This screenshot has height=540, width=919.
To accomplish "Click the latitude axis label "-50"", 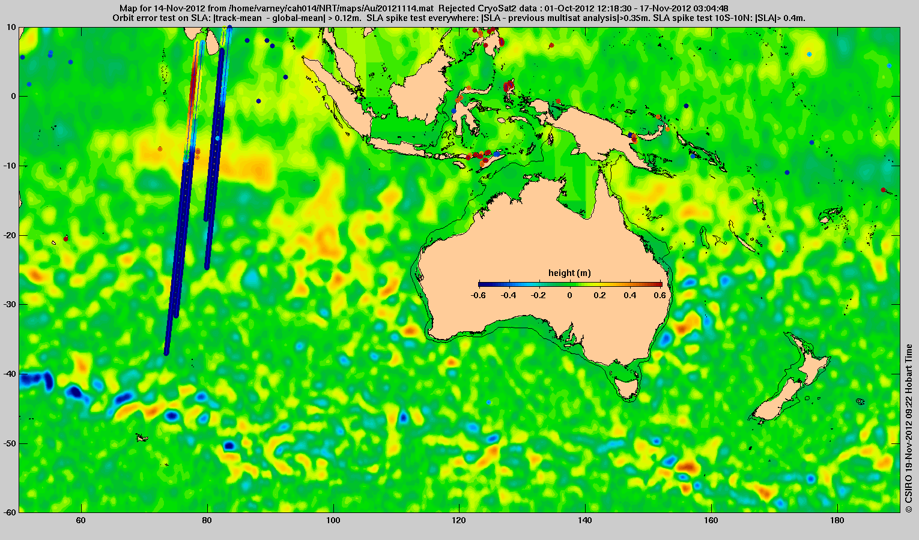I will 10,443.
